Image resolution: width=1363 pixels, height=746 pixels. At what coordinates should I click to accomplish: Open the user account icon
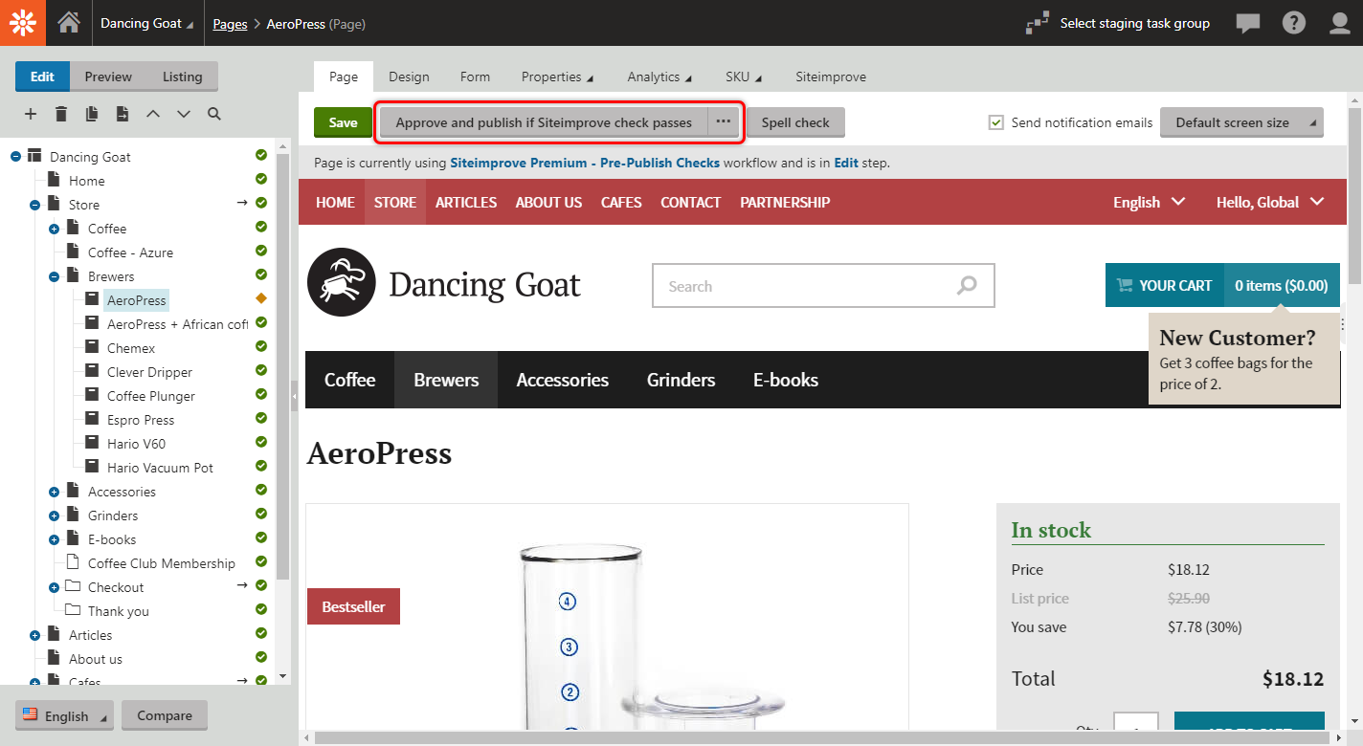tap(1340, 23)
